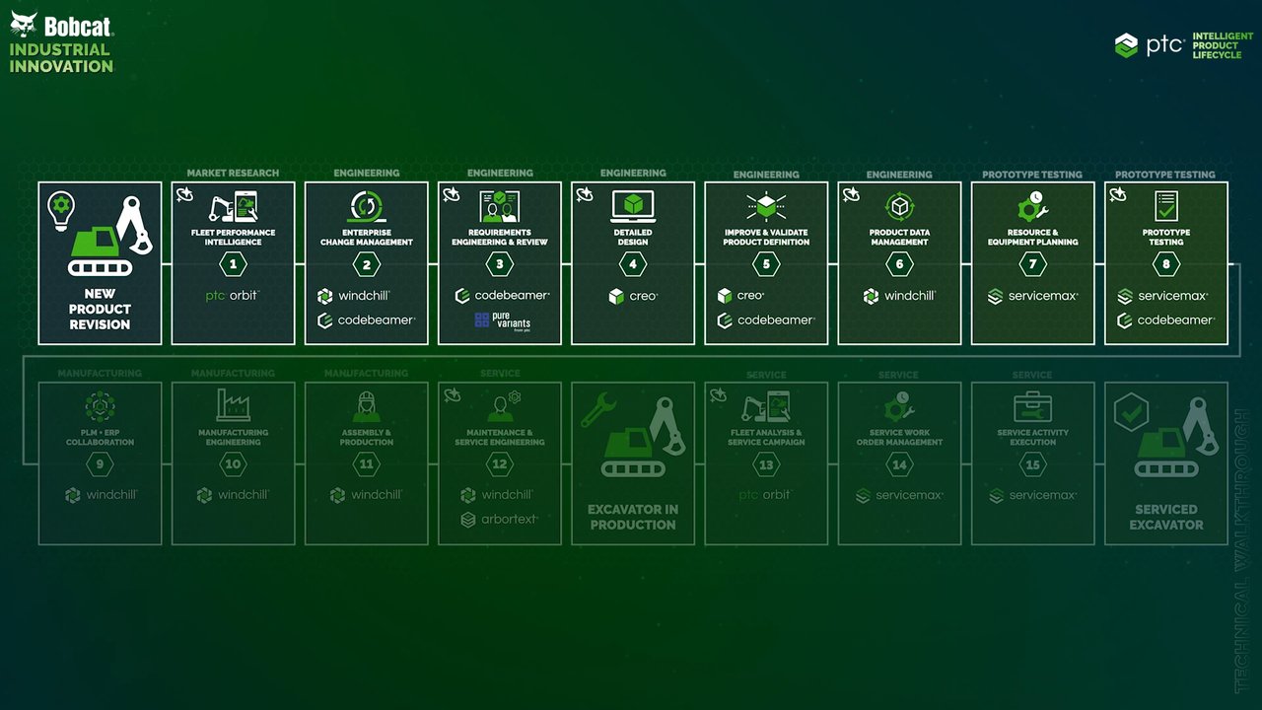Image resolution: width=1262 pixels, height=710 pixels.
Task: Select step number 2 hexagon
Action: 367,264
